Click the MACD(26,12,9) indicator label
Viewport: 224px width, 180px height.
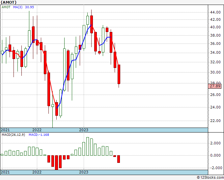(13, 135)
